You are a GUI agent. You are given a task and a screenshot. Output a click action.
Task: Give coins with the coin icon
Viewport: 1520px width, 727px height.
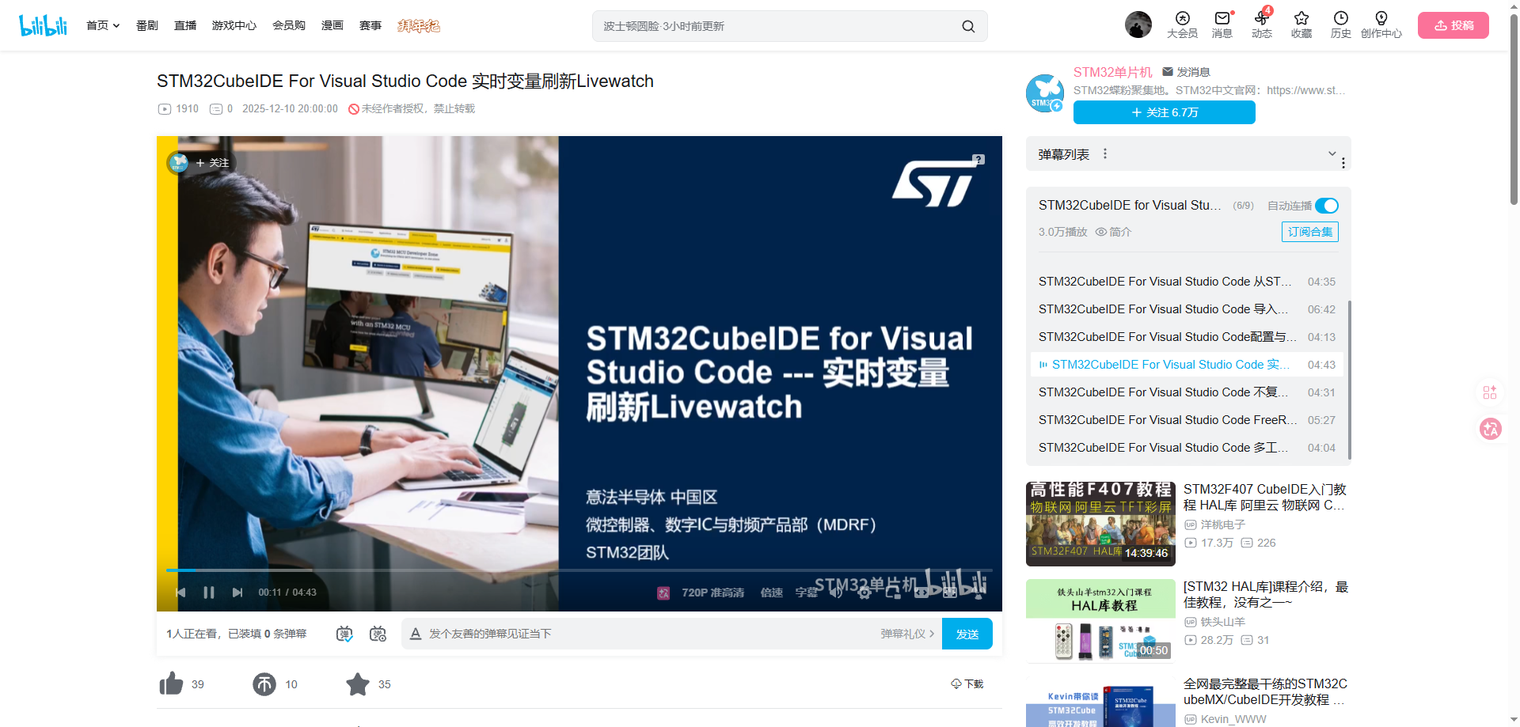coord(264,683)
